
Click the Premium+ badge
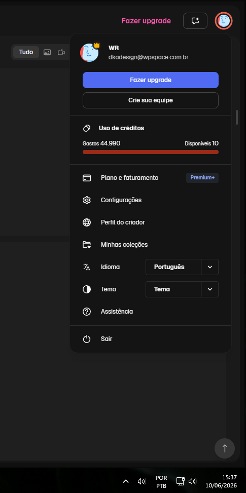pyautogui.click(x=202, y=178)
